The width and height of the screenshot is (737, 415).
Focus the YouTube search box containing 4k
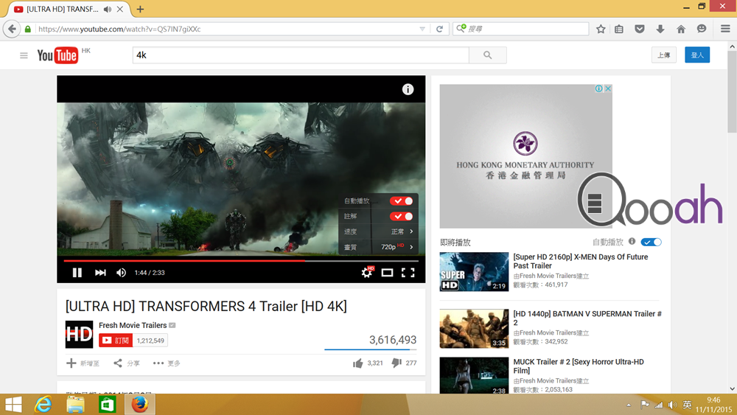pos(301,55)
